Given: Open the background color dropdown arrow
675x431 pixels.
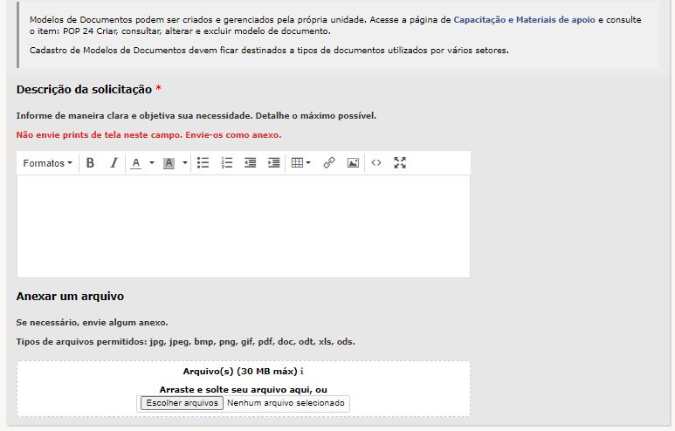Looking at the screenshot, I should [x=184, y=163].
